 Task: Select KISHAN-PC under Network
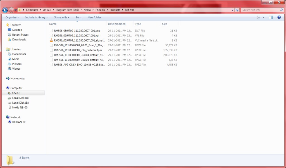click(x=19, y=122)
